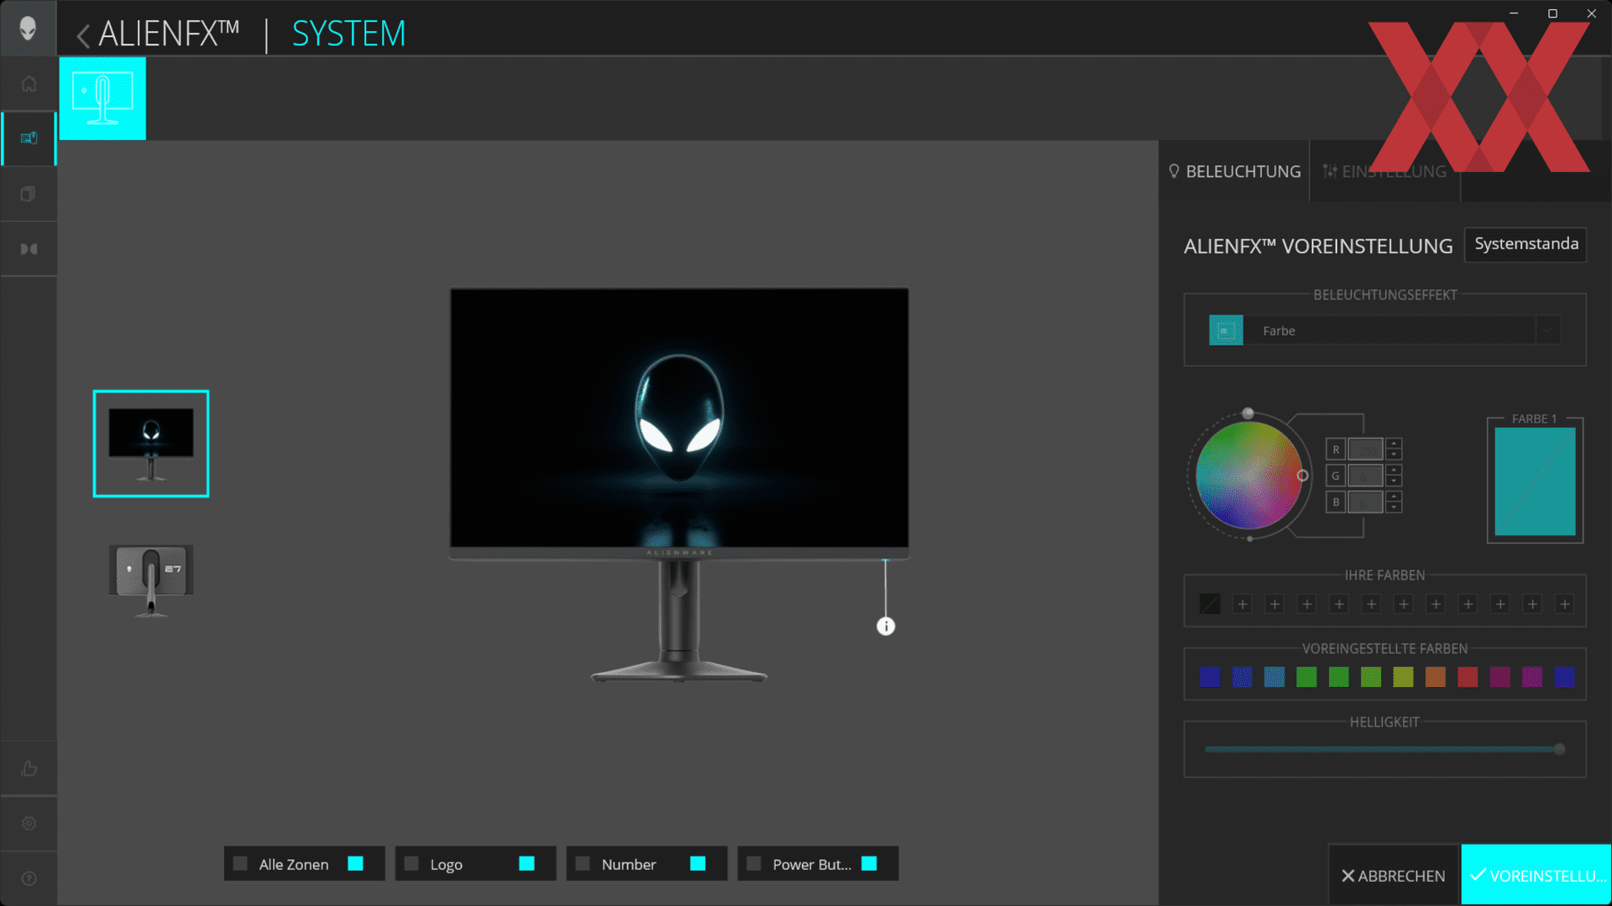Click the ABBRECHEN button
The image size is (1612, 906).
(x=1394, y=875)
